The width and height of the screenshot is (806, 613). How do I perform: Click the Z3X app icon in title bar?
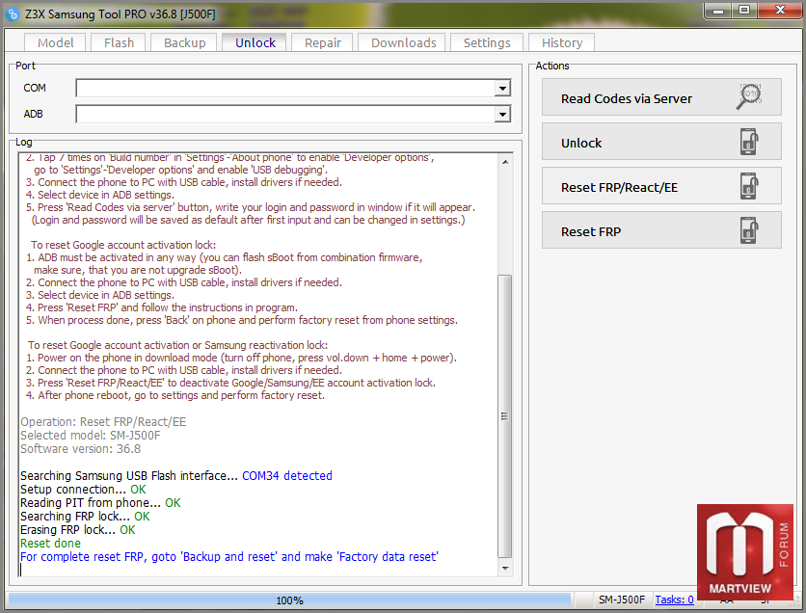coord(13,13)
